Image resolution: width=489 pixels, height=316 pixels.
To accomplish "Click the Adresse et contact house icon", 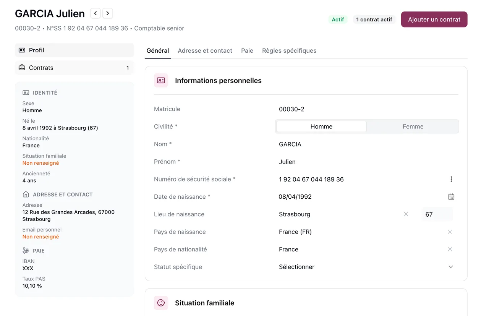I will 26,194.
